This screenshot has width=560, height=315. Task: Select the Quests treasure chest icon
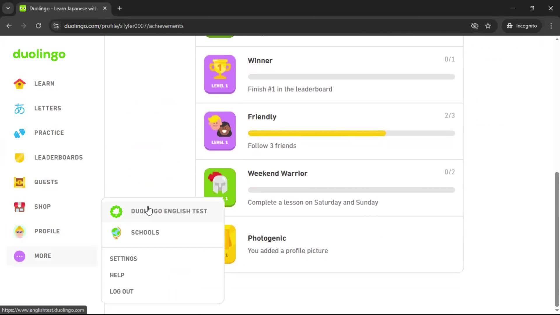coord(19,182)
